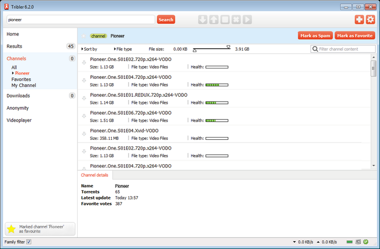This screenshot has height=249, width=380.
Task: Click the Size: 358.11 MB text
Action: (104, 138)
